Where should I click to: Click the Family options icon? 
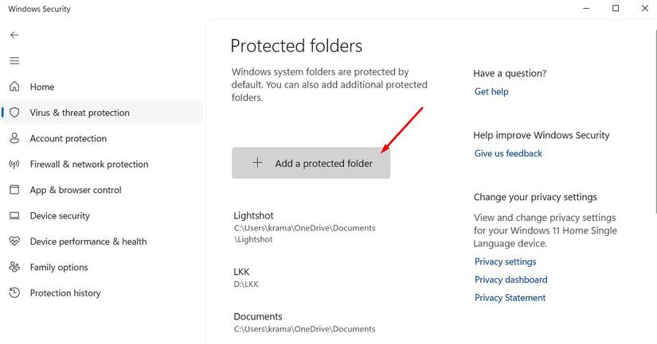[14, 268]
